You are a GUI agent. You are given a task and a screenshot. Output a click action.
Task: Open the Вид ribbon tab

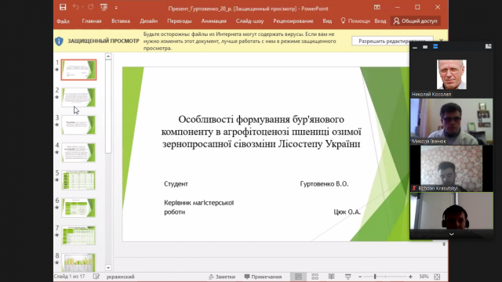pyautogui.click(x=327, y=21)
